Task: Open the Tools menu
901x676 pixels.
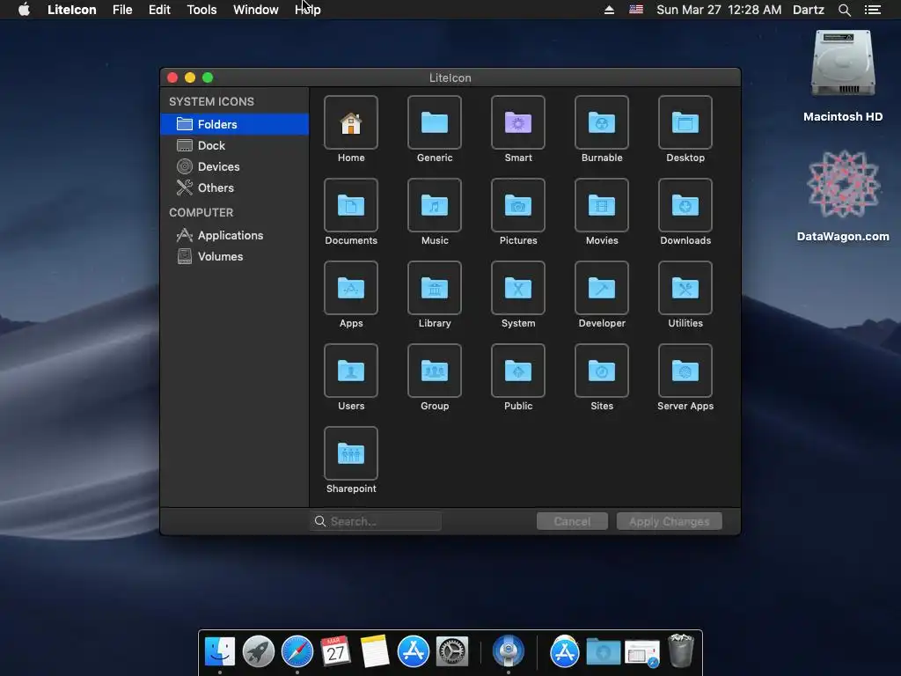Action: coord(201,10)
